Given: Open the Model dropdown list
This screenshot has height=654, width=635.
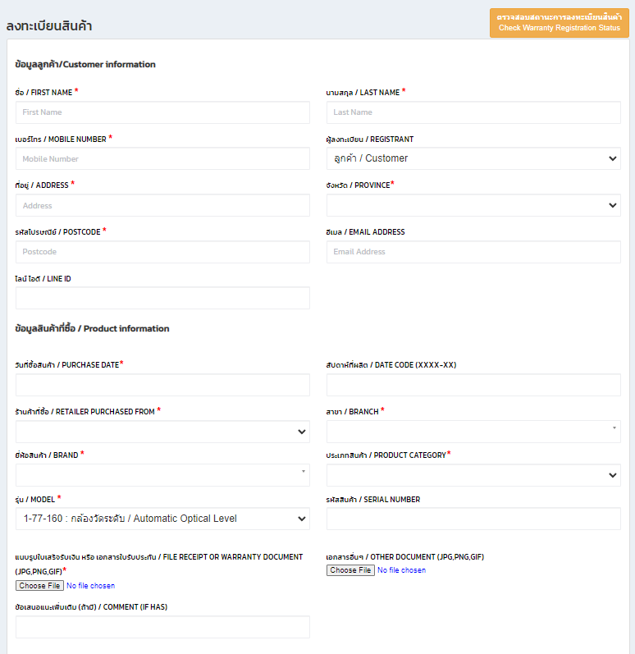Looking at the screenshot, I should click(x=162, y=519).
